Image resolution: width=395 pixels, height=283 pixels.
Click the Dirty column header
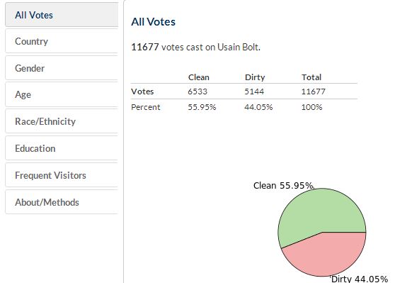tap(255, 77)
